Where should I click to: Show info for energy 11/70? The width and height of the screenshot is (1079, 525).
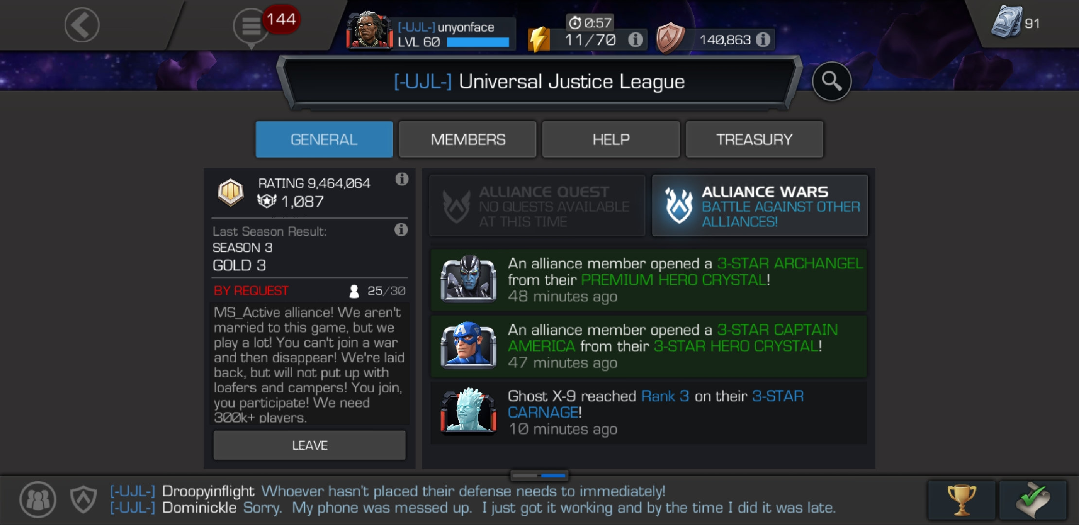tap(635, 39)
